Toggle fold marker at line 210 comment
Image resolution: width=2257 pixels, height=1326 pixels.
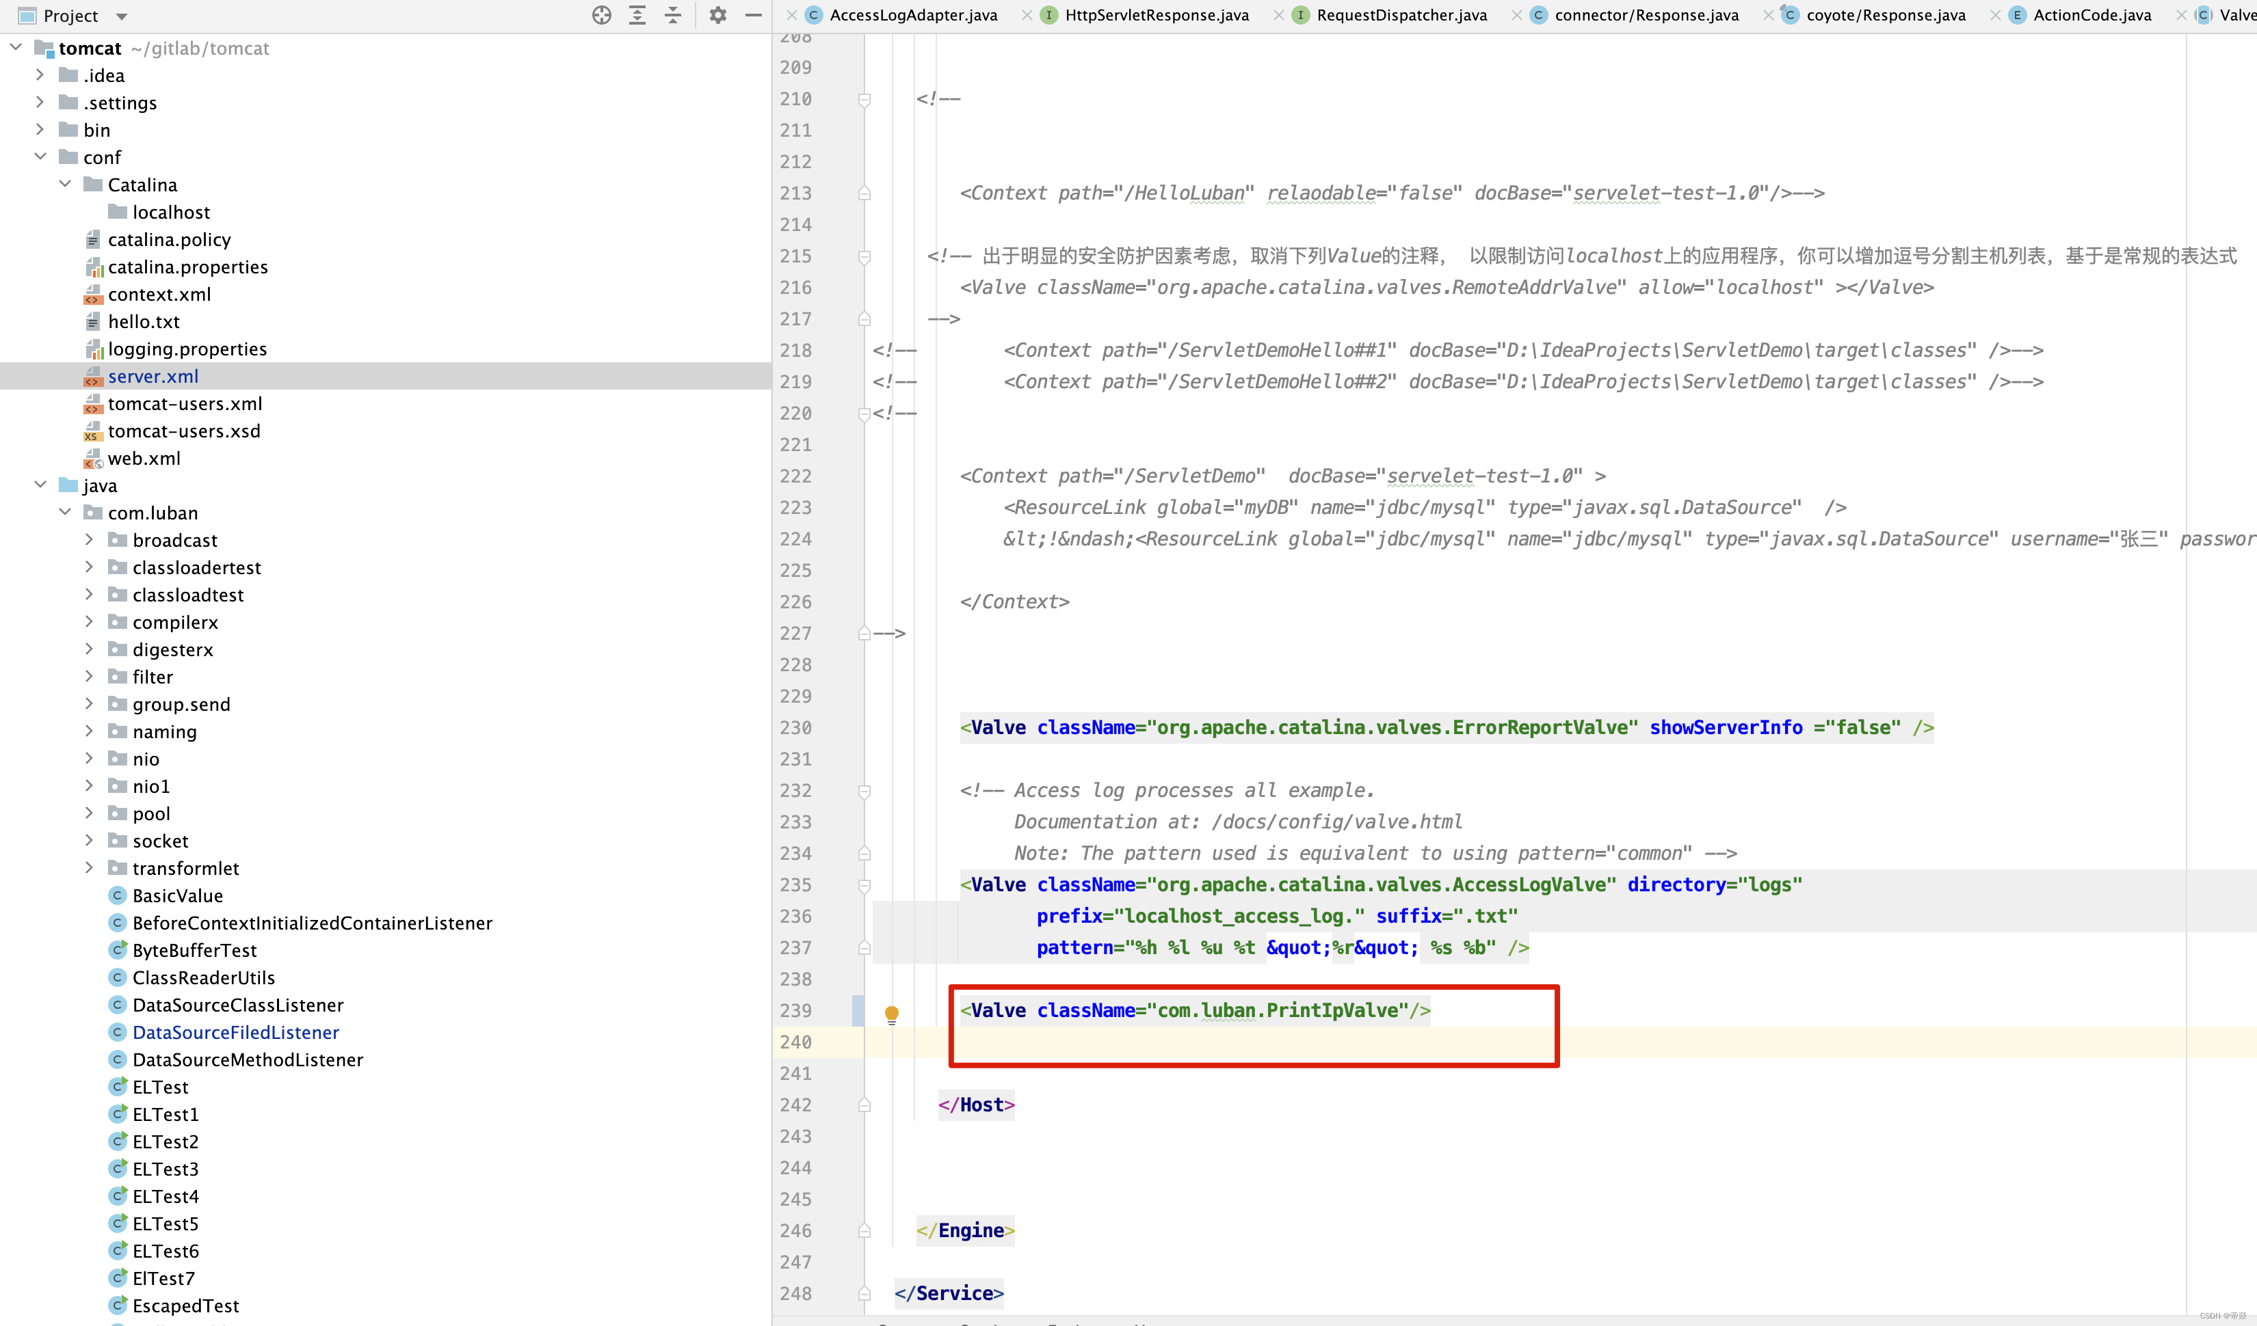pos(864,99)
